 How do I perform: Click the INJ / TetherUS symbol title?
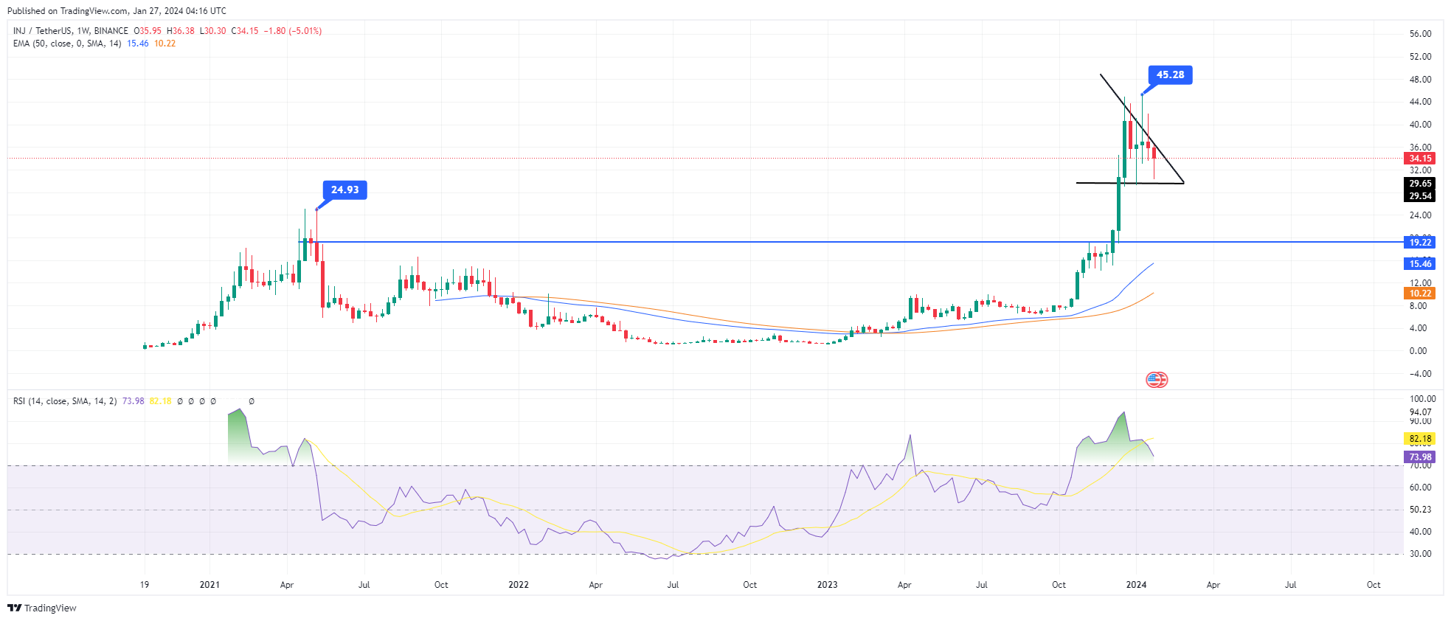tap(70, 31)
